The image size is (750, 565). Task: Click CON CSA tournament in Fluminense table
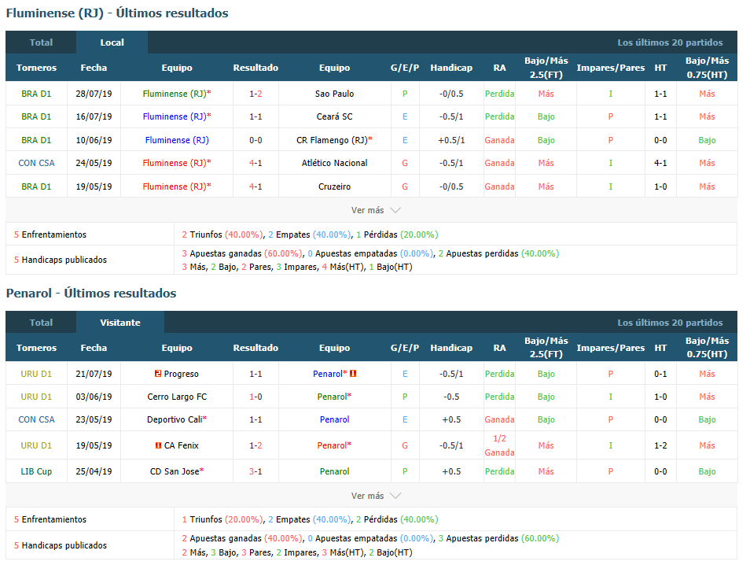[x=36, y=163]
